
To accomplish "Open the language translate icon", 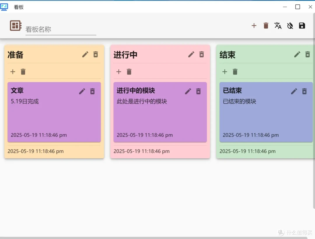I will tap(278, 25).
